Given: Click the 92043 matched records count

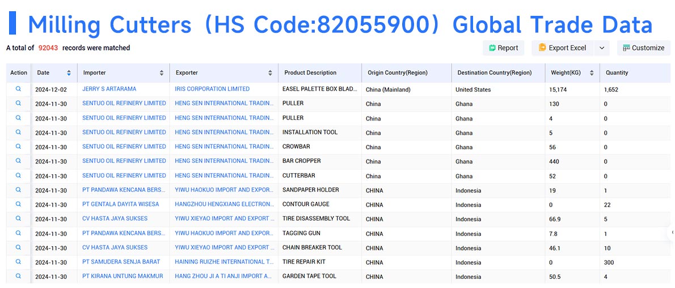Looking at the screenshot, I should point(48,48).
